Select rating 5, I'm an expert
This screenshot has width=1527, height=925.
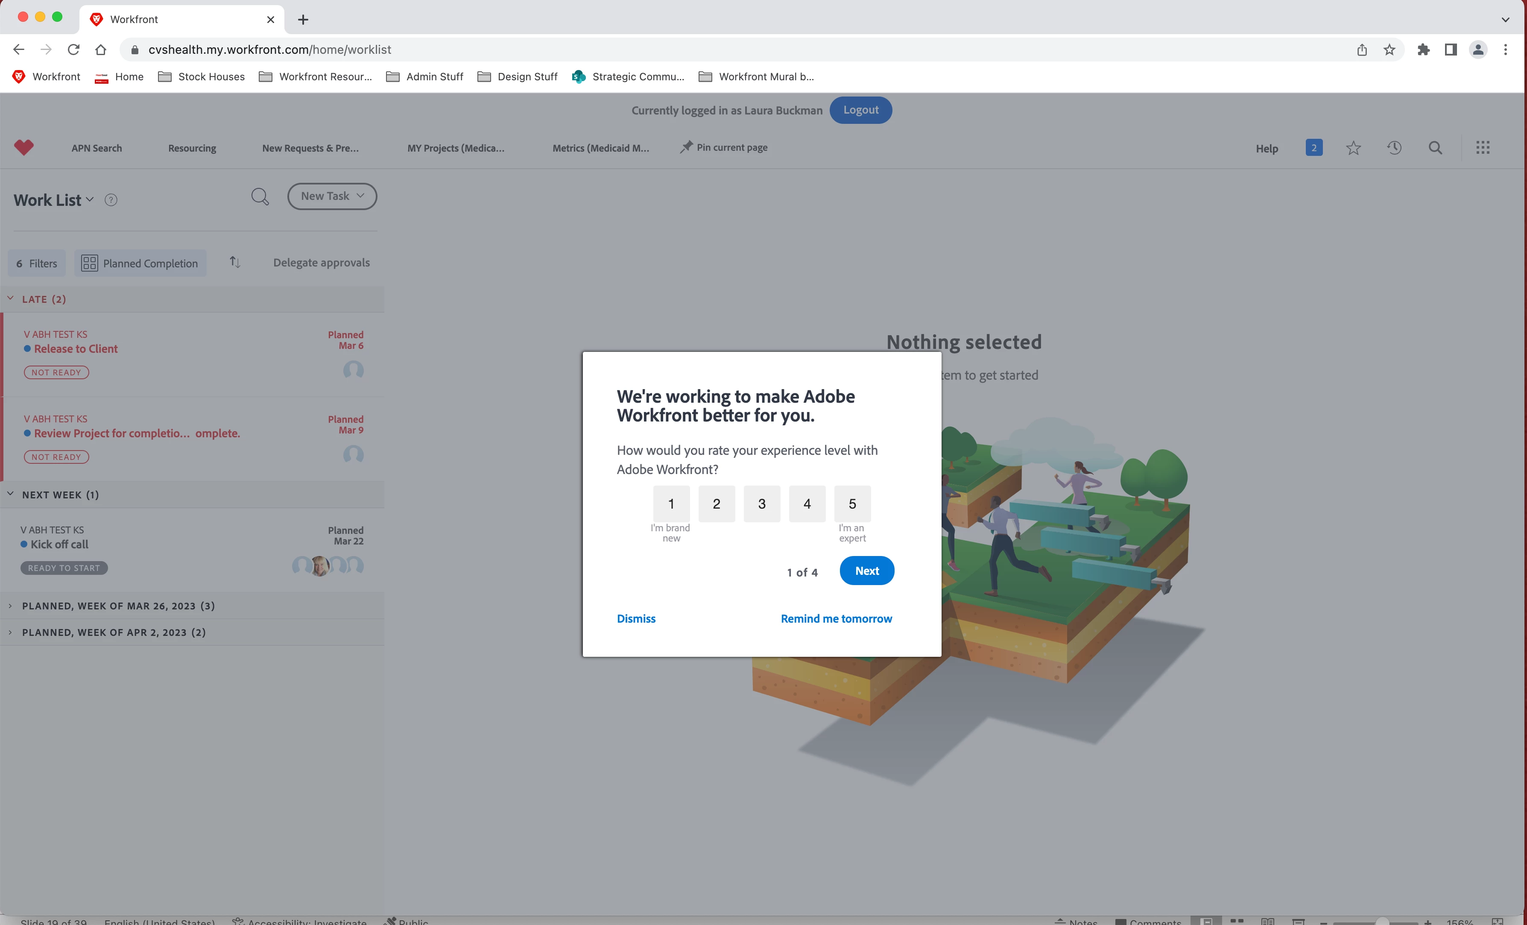[852, 504]
